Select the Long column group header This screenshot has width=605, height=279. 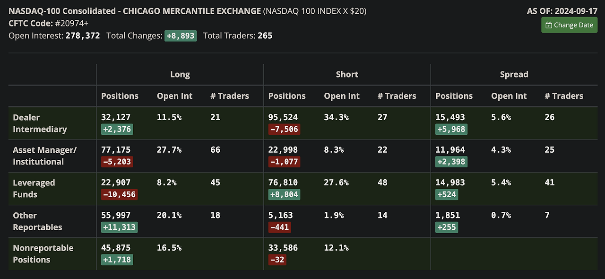[180, 74]
